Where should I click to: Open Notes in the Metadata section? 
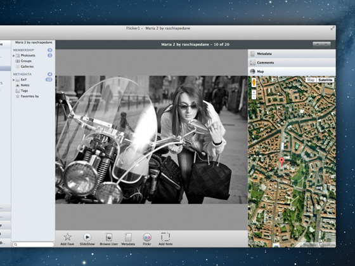point(25,85)
